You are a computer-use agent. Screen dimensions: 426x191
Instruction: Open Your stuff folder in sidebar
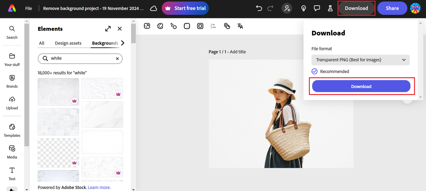[12, 59]
